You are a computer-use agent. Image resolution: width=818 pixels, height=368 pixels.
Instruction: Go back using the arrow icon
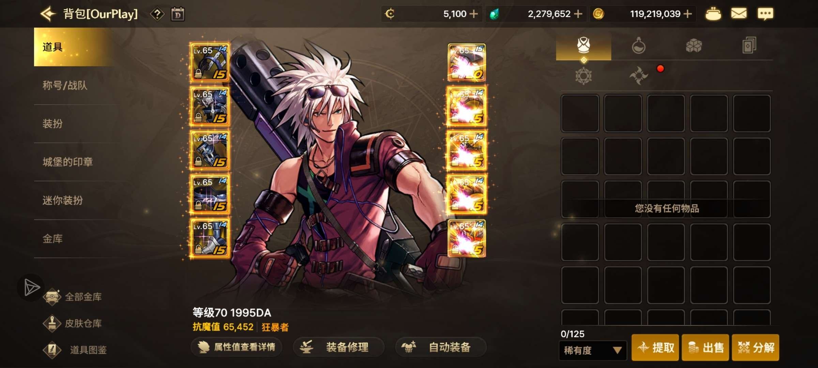tap(48, 14)
